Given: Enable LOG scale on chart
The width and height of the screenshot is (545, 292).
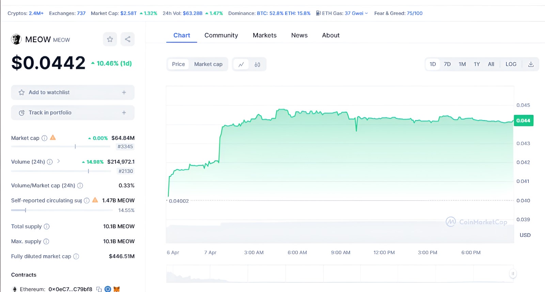Looking at the screenshot, I should pyautogui.click(x=511, y=64).
